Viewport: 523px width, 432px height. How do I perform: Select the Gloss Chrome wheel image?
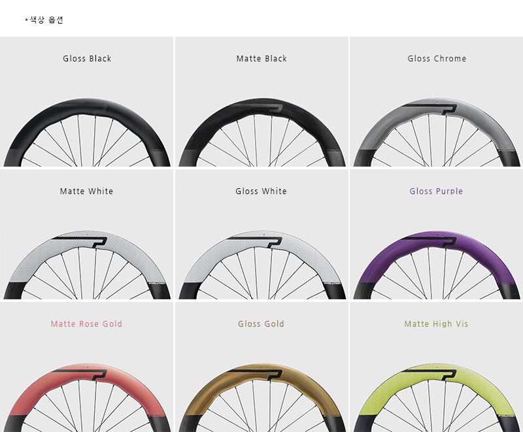[x=437, y=132]
